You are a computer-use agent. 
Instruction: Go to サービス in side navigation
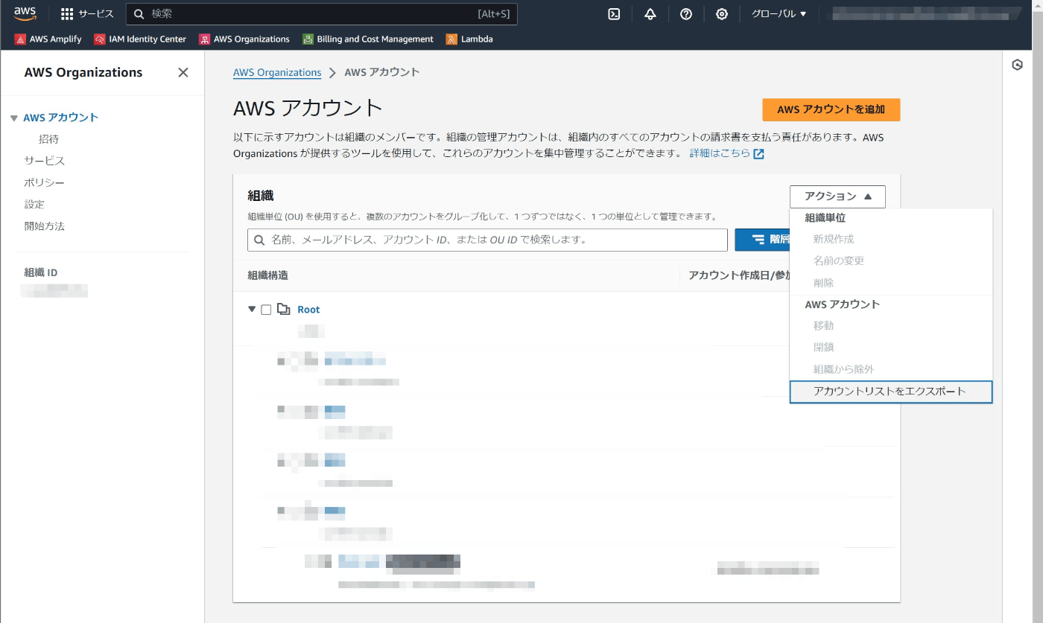[x=45, y=161]
